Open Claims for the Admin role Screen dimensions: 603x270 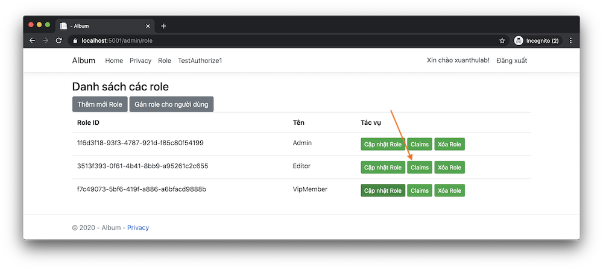(420, 144)
